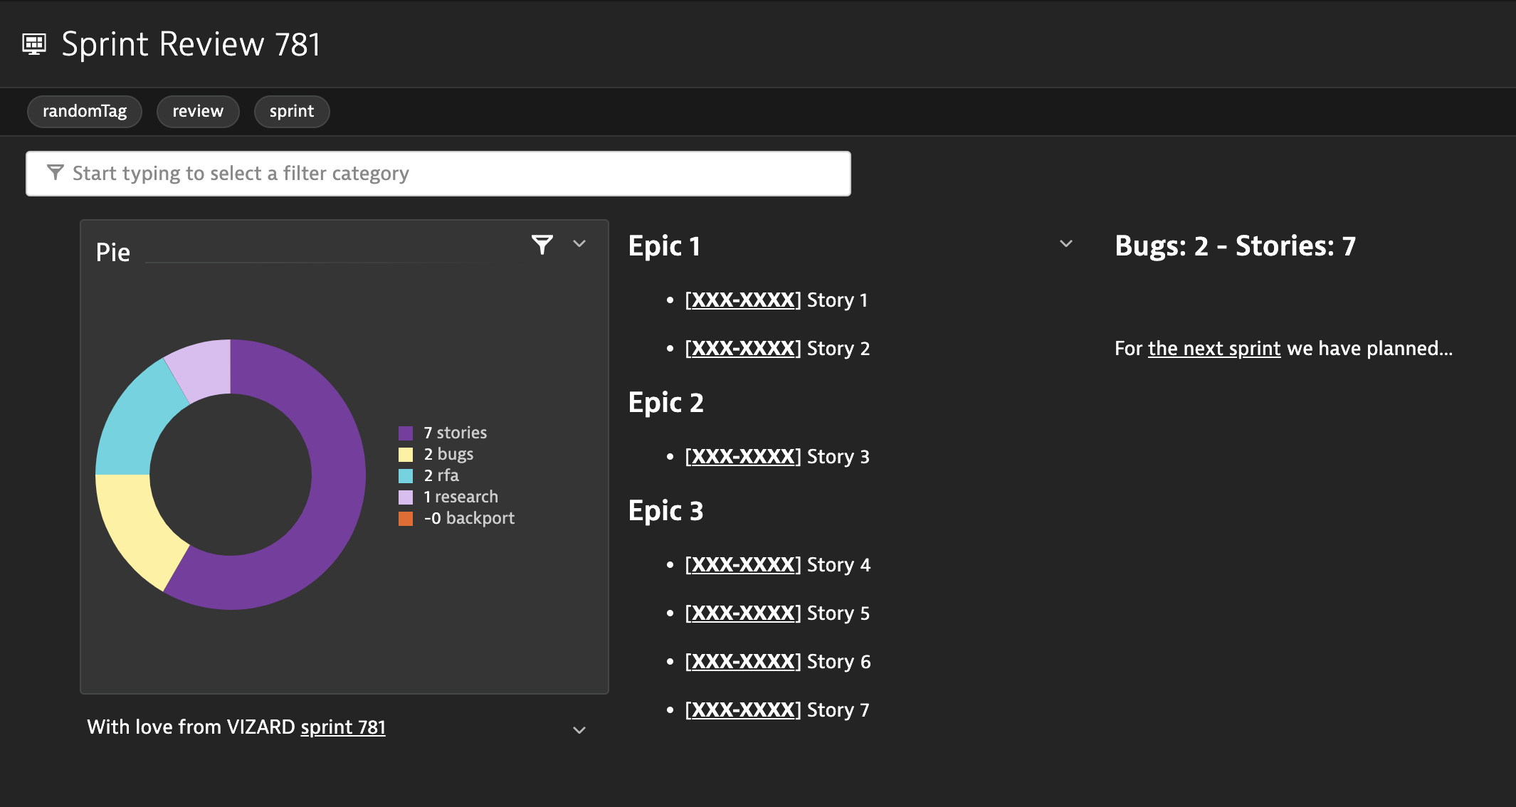Expand the Pie tile chevron menu
The width and height of the screenshot is (1516, 807).
(x=579, y=244)
